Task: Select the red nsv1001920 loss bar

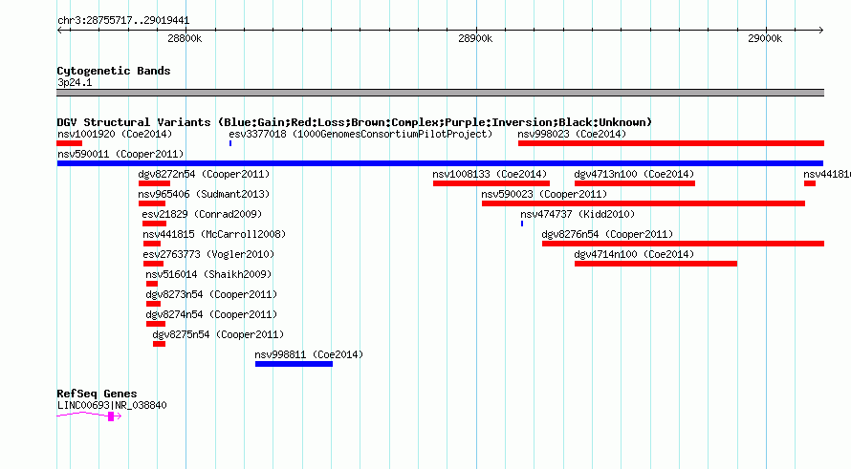Action: click(70, 143)
